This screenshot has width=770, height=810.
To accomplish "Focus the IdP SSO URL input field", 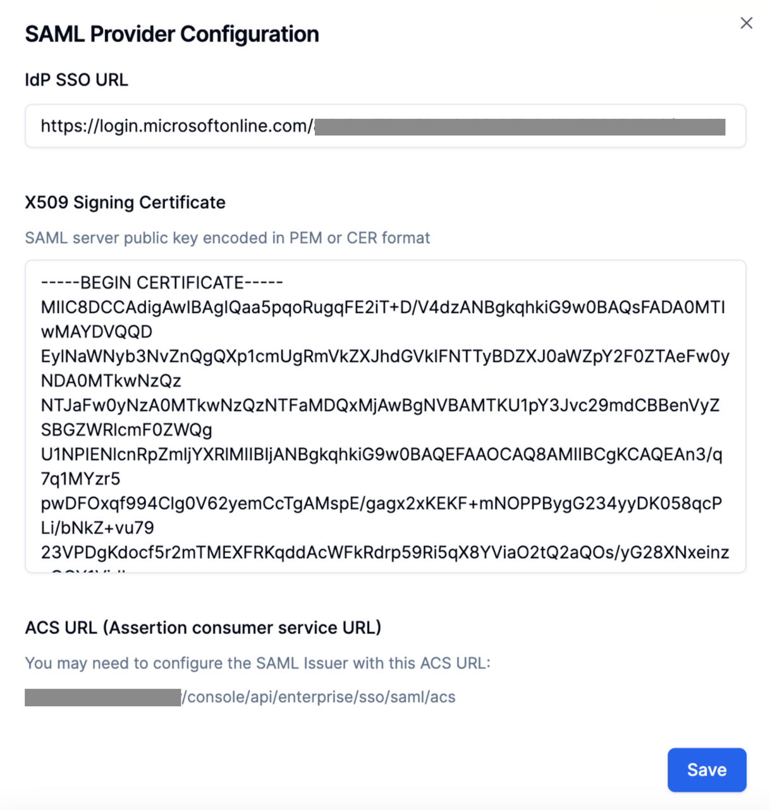I will pos(386,126).
